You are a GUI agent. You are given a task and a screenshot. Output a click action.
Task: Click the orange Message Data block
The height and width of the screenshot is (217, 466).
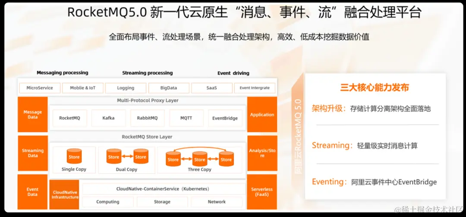33,114
